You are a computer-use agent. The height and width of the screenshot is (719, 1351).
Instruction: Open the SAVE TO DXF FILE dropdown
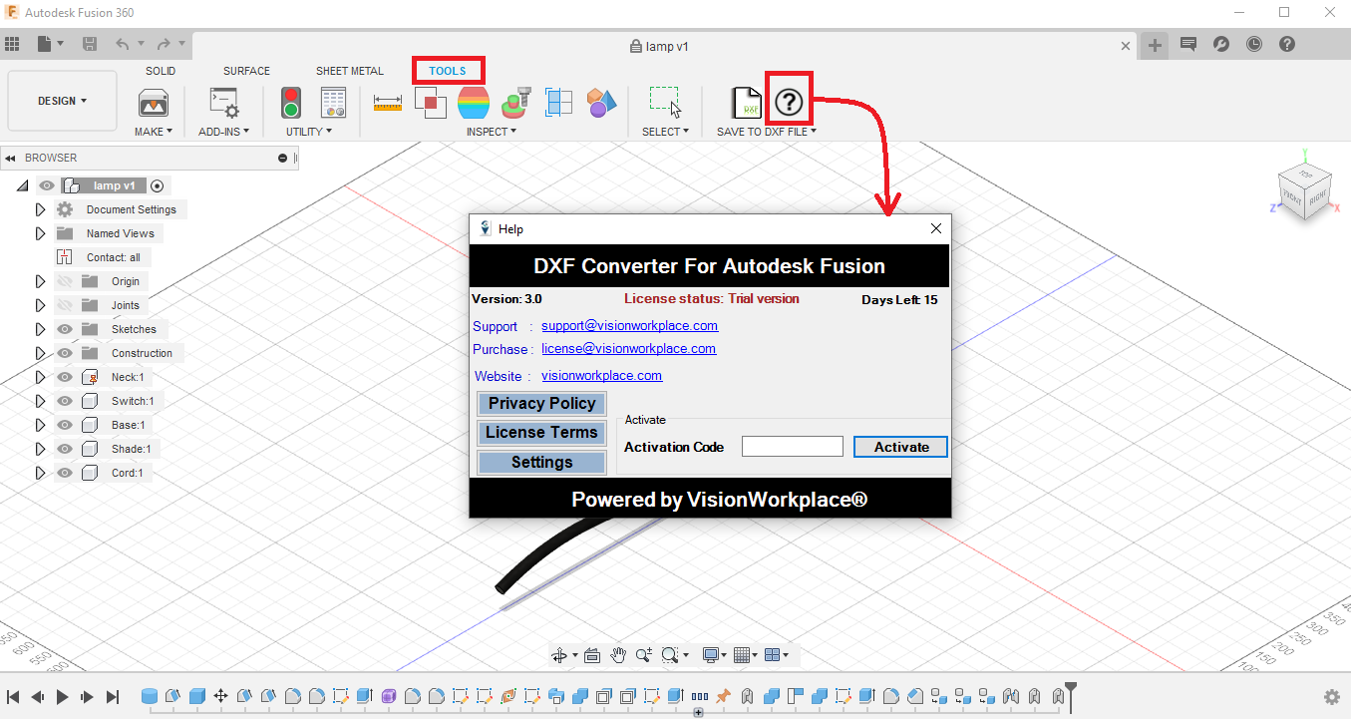tap(767, 132)
